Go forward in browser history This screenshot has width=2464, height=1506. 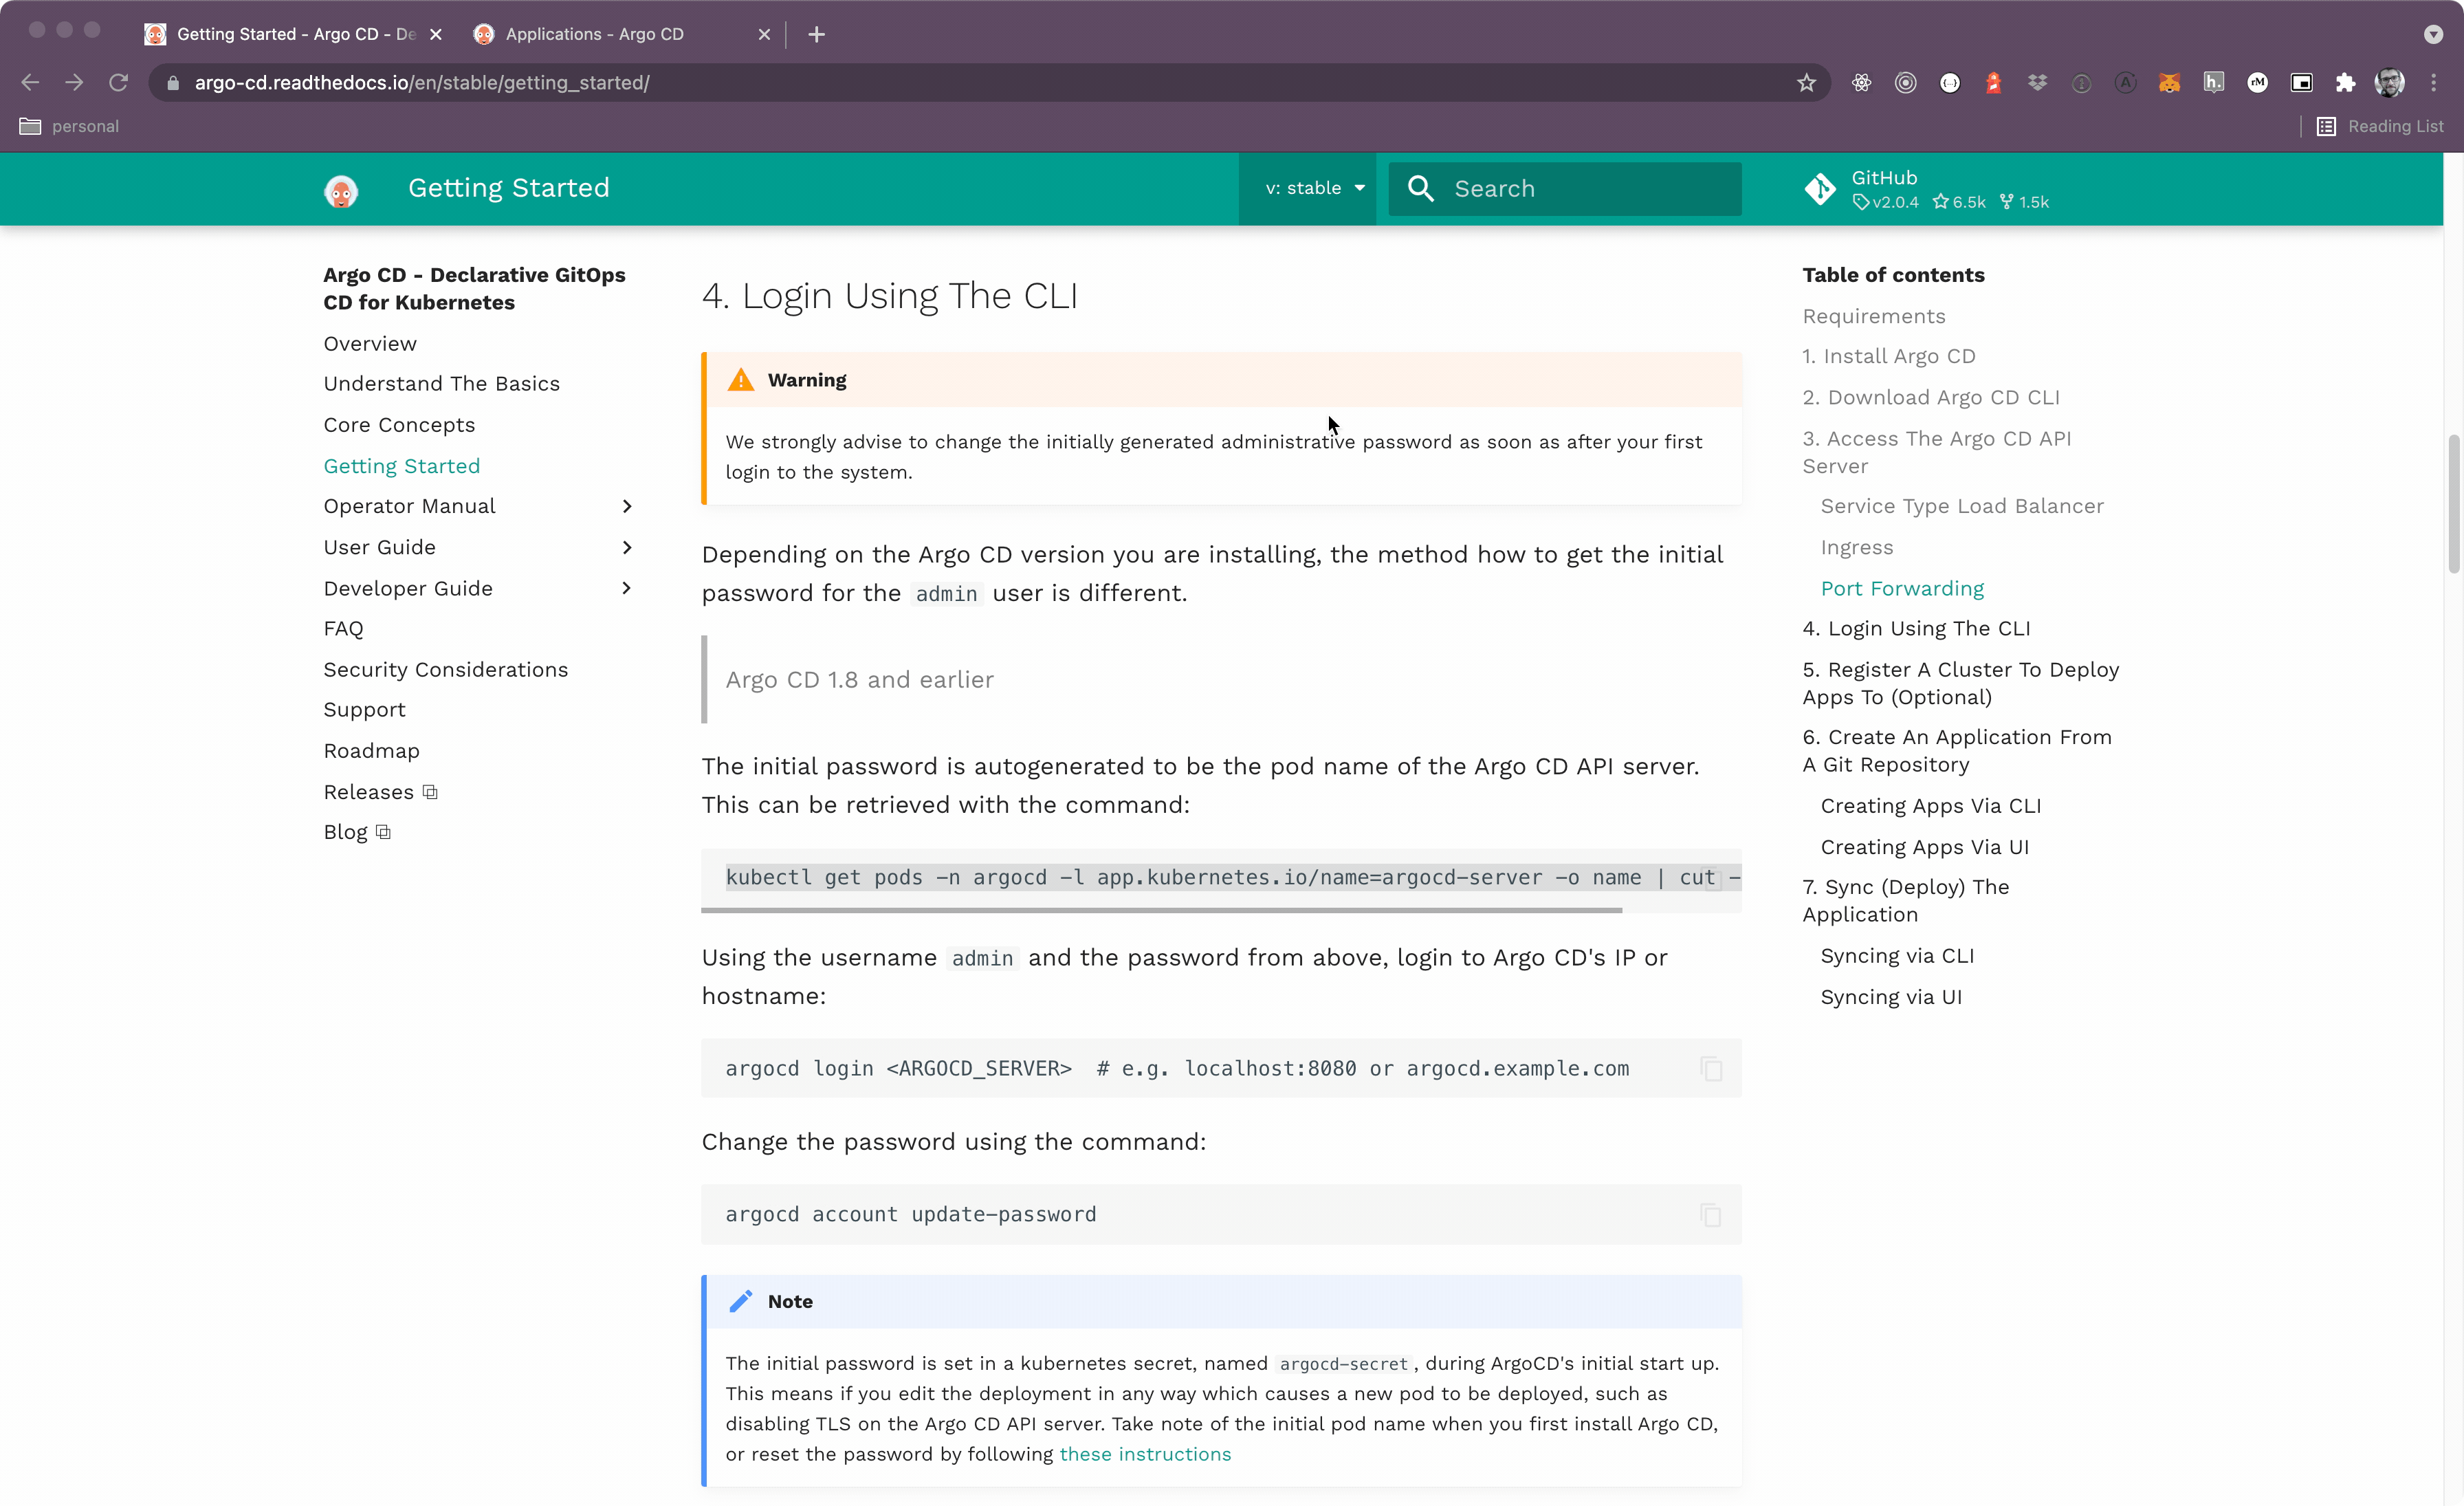[x=74, y=83]
